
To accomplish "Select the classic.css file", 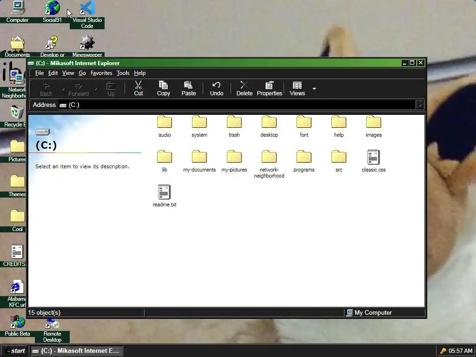I will click(374, 161).
